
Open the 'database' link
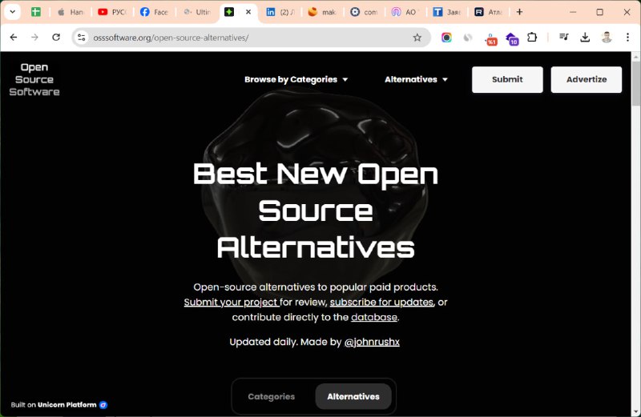[374, 317]
